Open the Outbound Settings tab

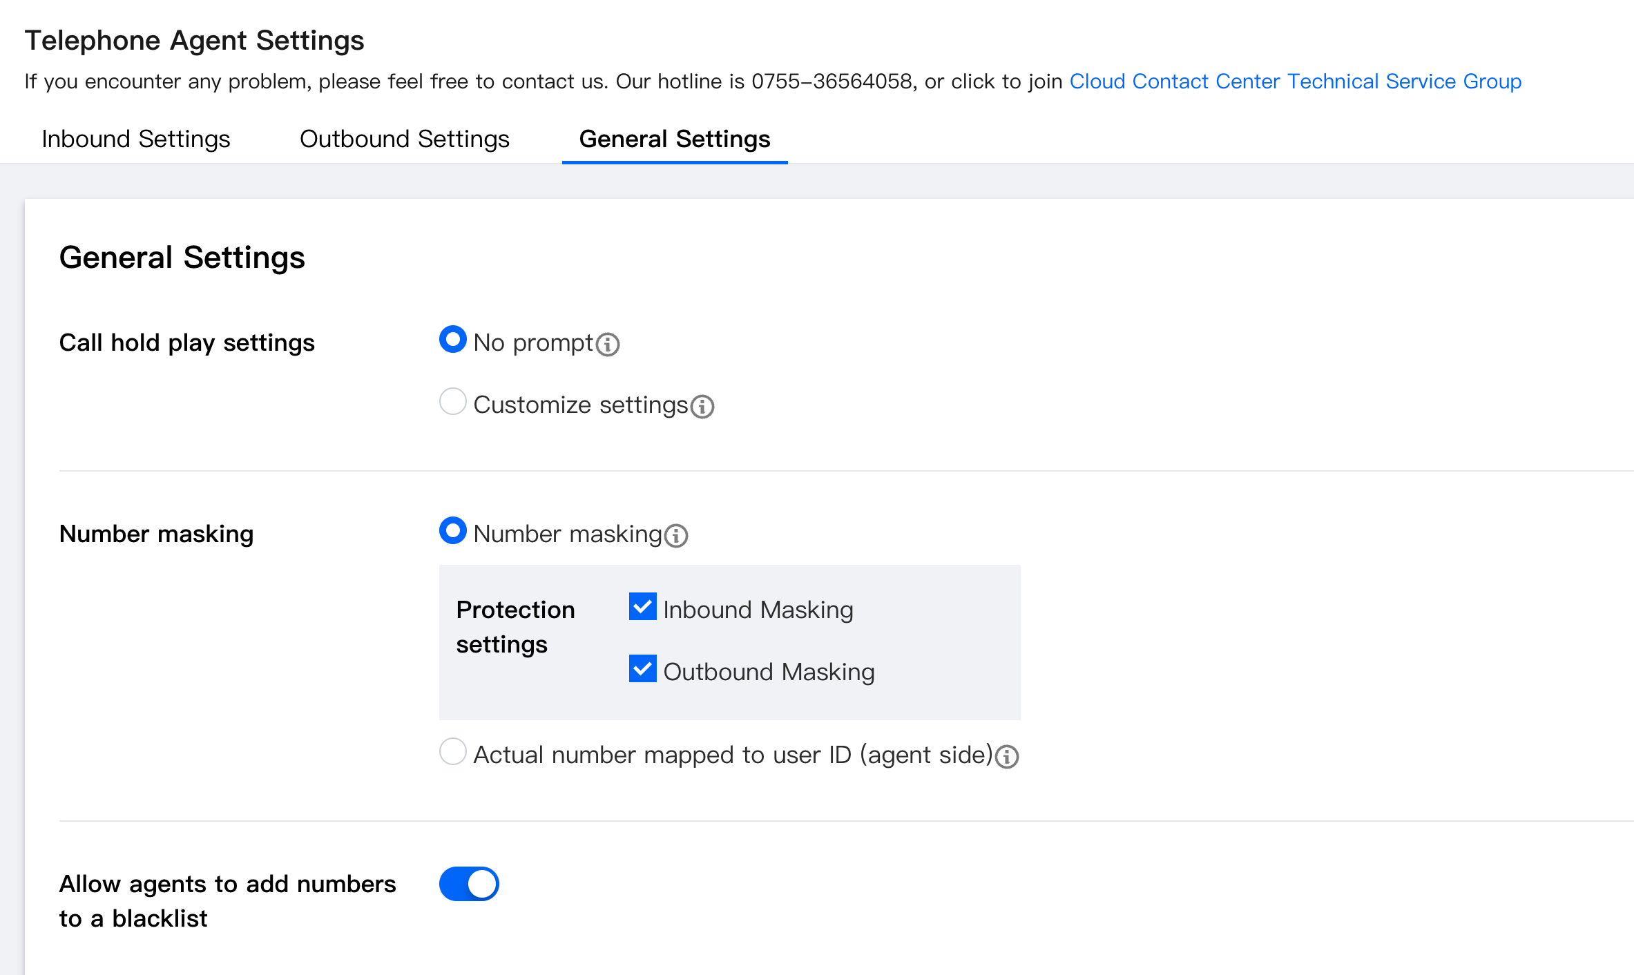405,139
